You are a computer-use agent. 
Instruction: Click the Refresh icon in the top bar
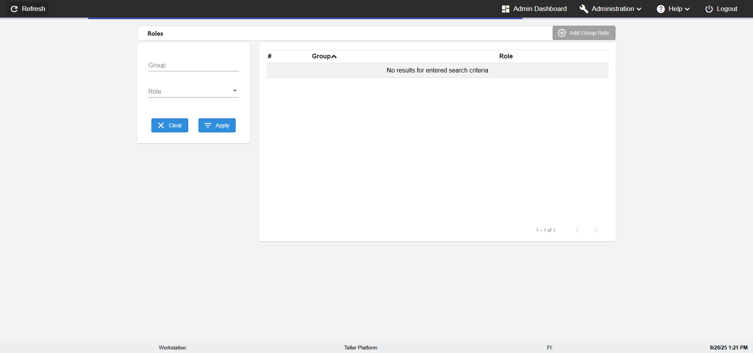tap(14, 9)
